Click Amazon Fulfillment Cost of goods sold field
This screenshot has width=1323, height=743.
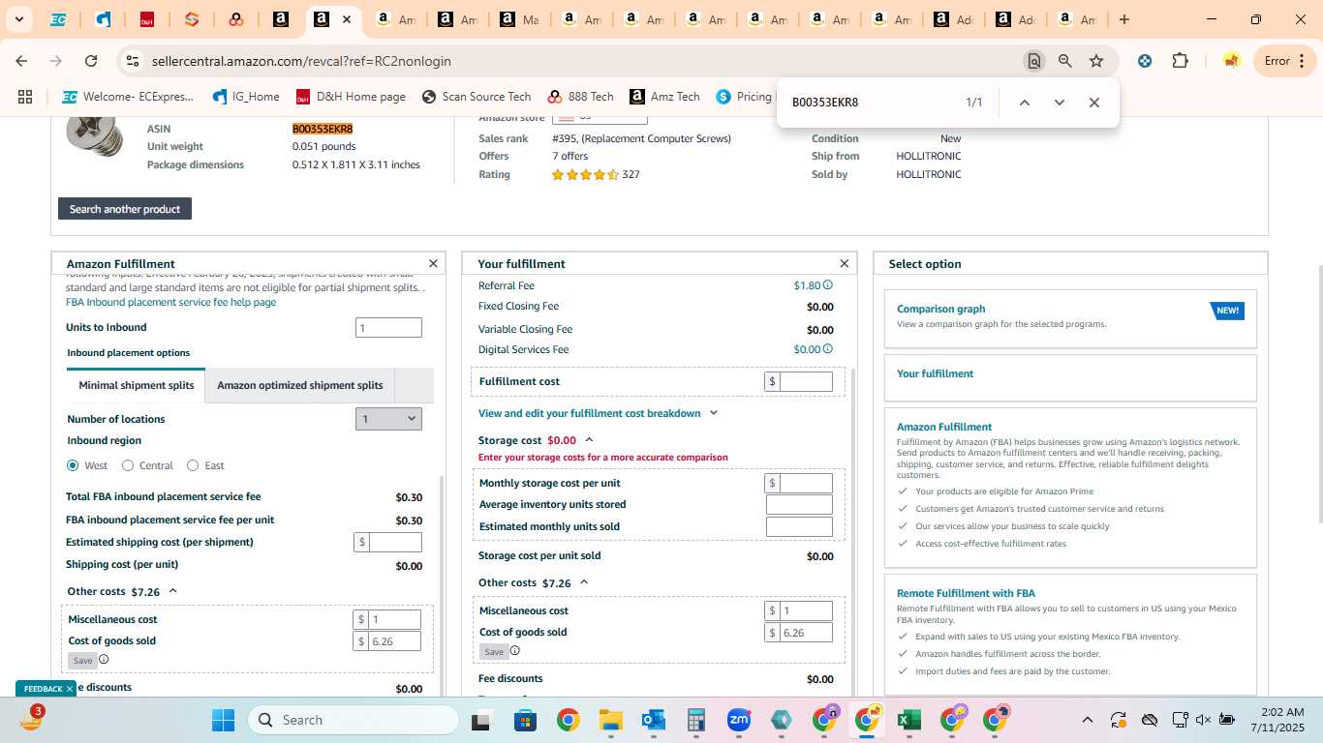pyautogui.click(x=395, y=640)
